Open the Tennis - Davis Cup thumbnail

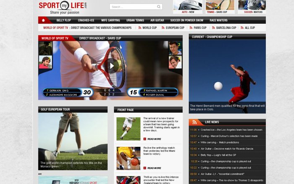[220, 6]
